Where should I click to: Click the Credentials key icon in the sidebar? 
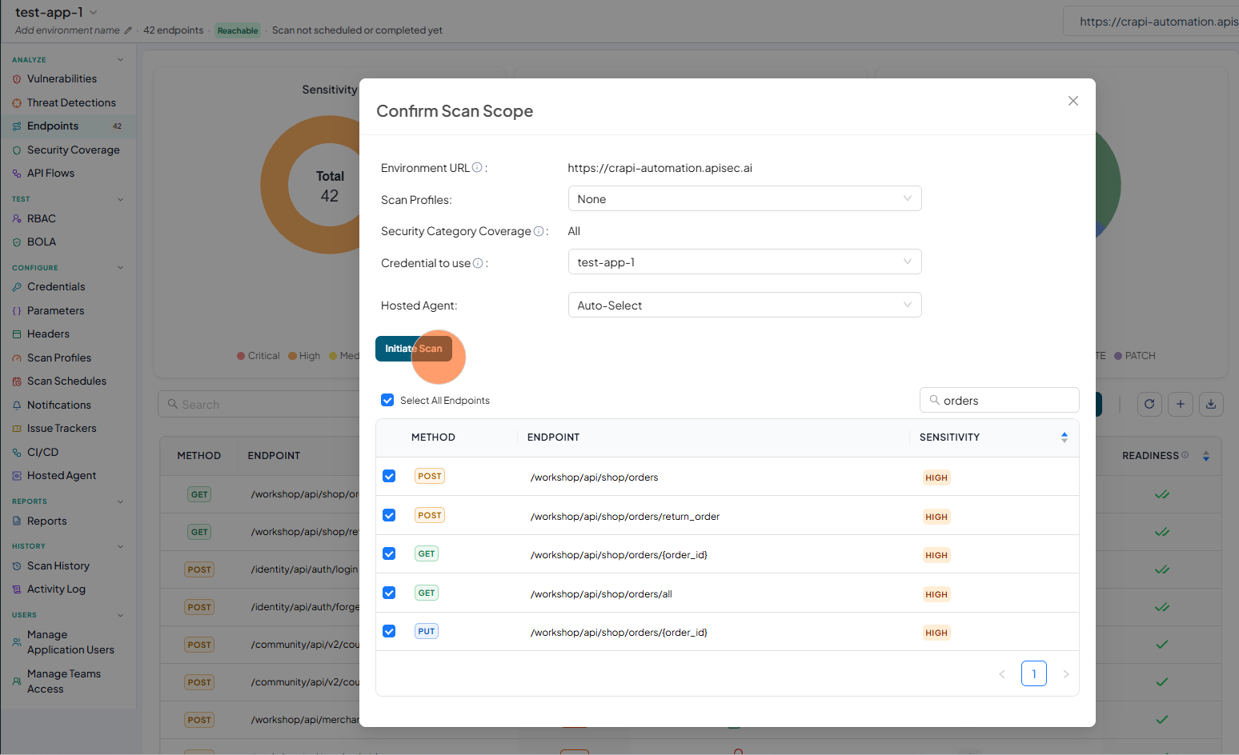click(x=17, y=287)
